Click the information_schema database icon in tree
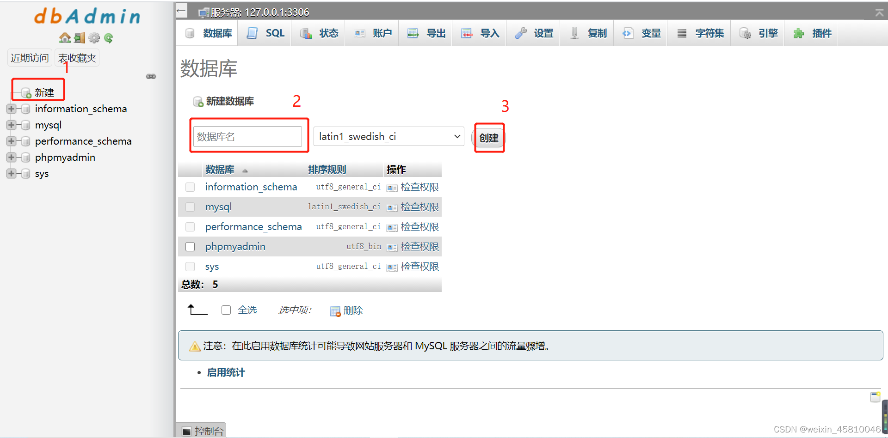The width and height of the screenshot is (888, 438). pos(26,109)
